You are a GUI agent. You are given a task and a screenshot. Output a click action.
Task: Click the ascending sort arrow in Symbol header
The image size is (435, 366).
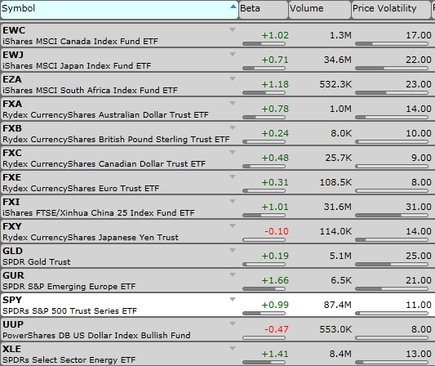coord(233,7)
